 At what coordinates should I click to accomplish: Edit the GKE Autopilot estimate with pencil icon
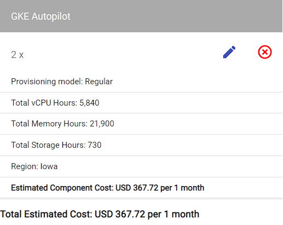(x=229, y=52)
